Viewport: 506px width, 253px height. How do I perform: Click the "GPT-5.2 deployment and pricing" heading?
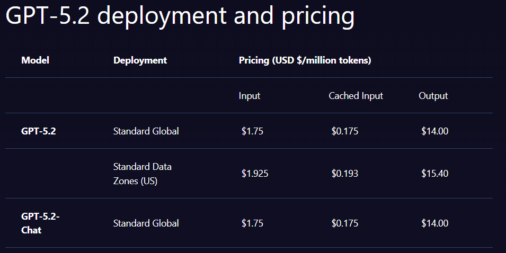pos(180,16)
